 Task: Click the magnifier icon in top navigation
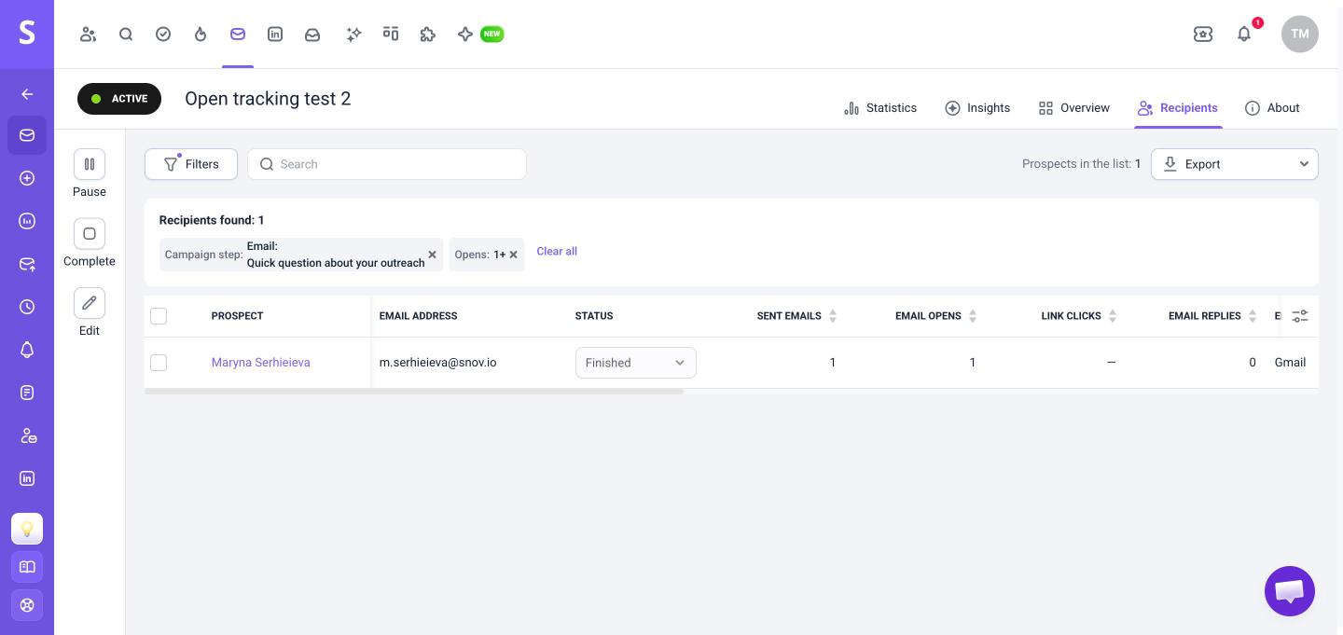click(126, 35)
